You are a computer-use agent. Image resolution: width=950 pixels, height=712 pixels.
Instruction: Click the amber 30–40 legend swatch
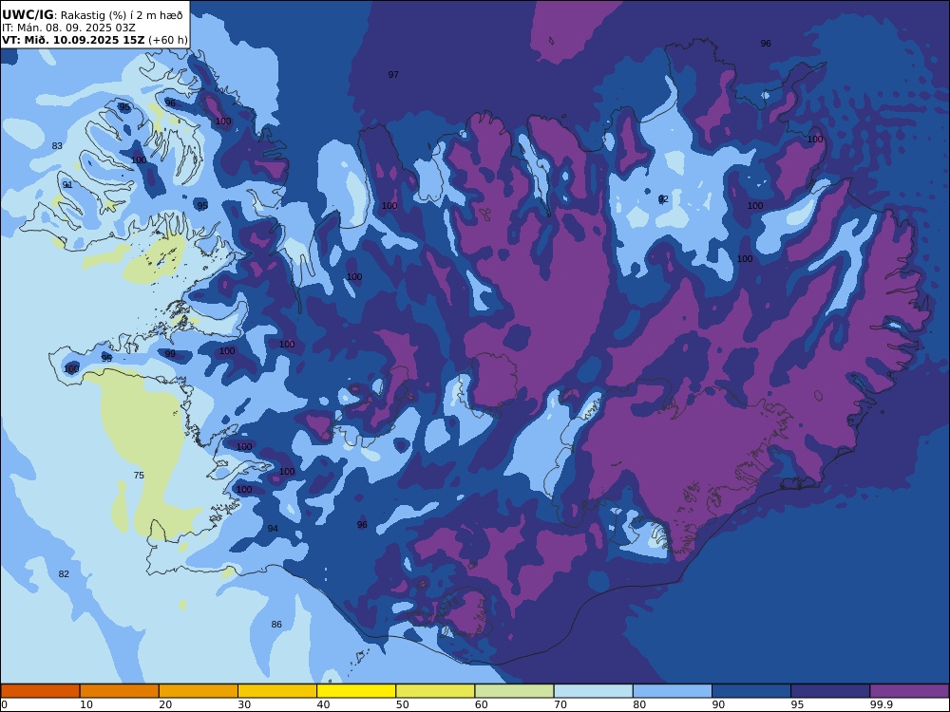coord(277,691)
